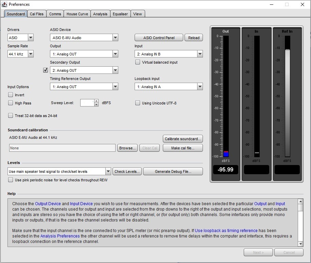Screen dimensions: 311x263
Task: Click the -95.99 Out level readout
Action: [x=225, y=169]
